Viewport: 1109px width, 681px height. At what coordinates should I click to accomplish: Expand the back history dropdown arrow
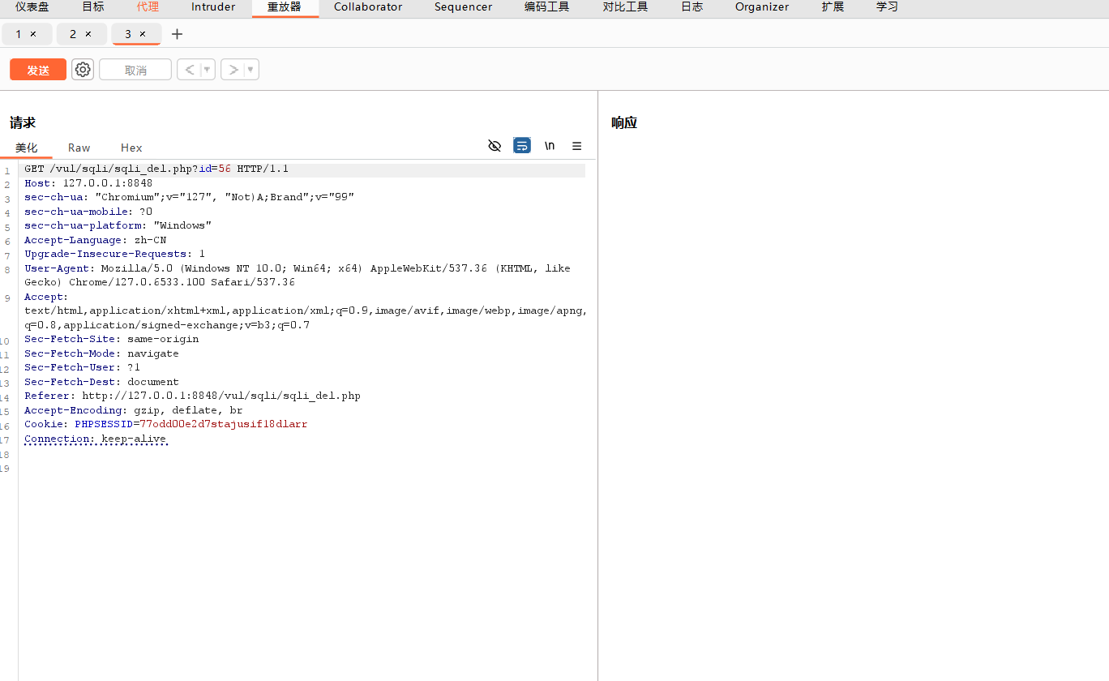point(207,70)
